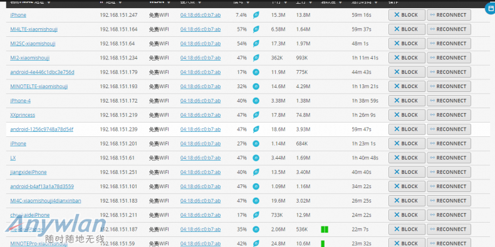Open android-4e446c1dbc3e756d client details

tap(42, 72)
